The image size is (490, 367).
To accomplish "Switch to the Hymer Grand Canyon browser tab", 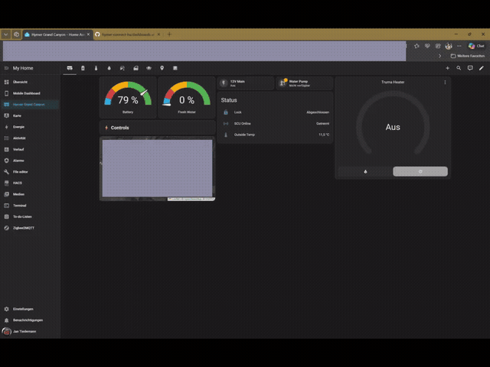I will pos(57,34).
